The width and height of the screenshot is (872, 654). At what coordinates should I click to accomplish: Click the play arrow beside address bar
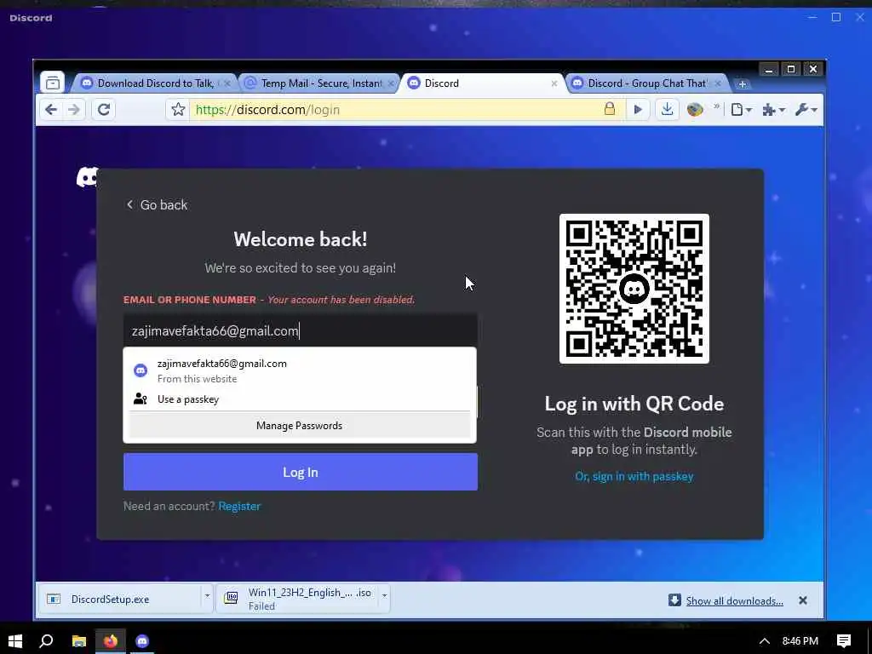tap(638, 110)
